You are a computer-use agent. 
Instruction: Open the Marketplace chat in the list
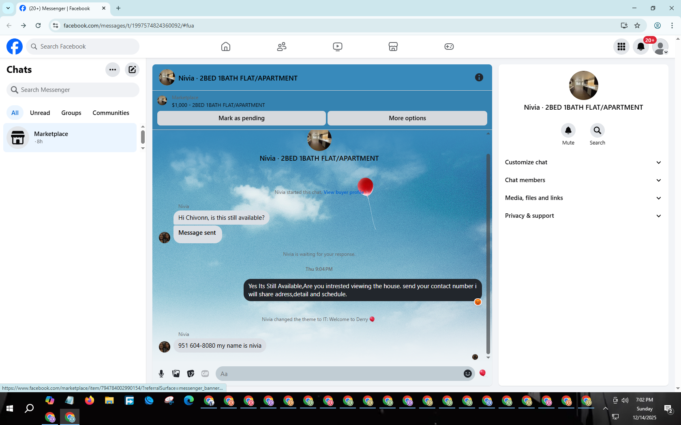click(x=70, y=138)
